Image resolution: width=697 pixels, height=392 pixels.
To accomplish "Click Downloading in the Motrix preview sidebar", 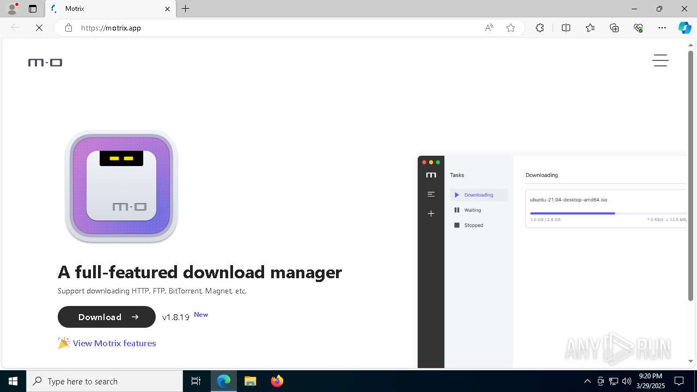I will point(479,195).
